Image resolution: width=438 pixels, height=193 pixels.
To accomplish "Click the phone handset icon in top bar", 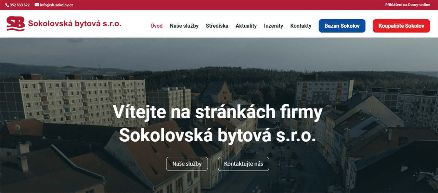I will [7, 5].
